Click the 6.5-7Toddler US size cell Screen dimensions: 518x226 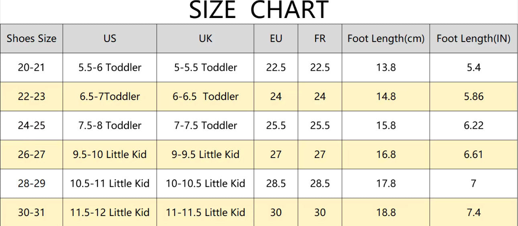pos(110,96)
